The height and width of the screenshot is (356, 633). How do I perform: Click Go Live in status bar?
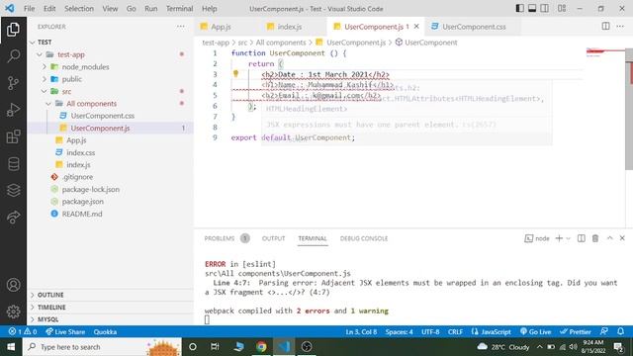tap(535, 332)
